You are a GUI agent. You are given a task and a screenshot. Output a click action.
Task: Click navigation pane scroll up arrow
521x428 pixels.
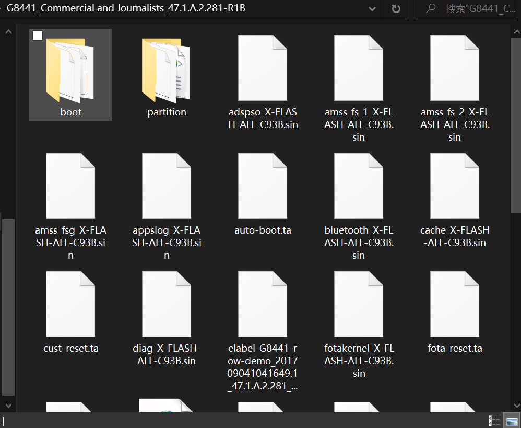[8, 32]
